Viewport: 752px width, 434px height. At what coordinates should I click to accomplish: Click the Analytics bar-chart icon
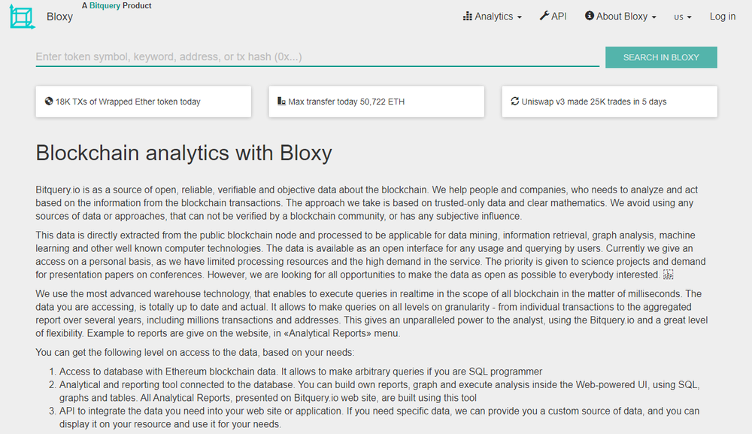coord(467,17)
